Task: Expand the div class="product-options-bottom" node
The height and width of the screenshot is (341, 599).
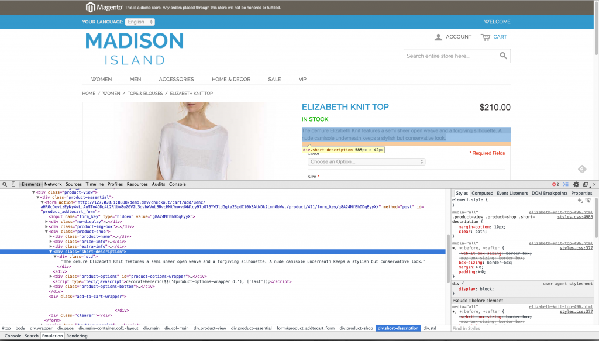Action: (x=51, y=287)
